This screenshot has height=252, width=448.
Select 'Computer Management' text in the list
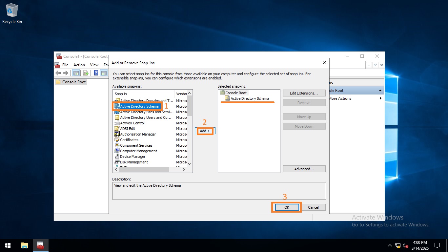138,151
